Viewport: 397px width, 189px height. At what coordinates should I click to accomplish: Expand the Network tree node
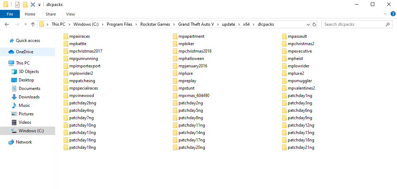coord(4,142)
